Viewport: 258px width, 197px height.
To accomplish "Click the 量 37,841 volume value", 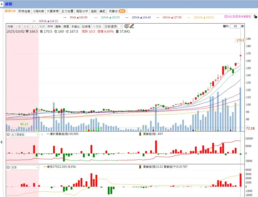I will coord(123,31).
